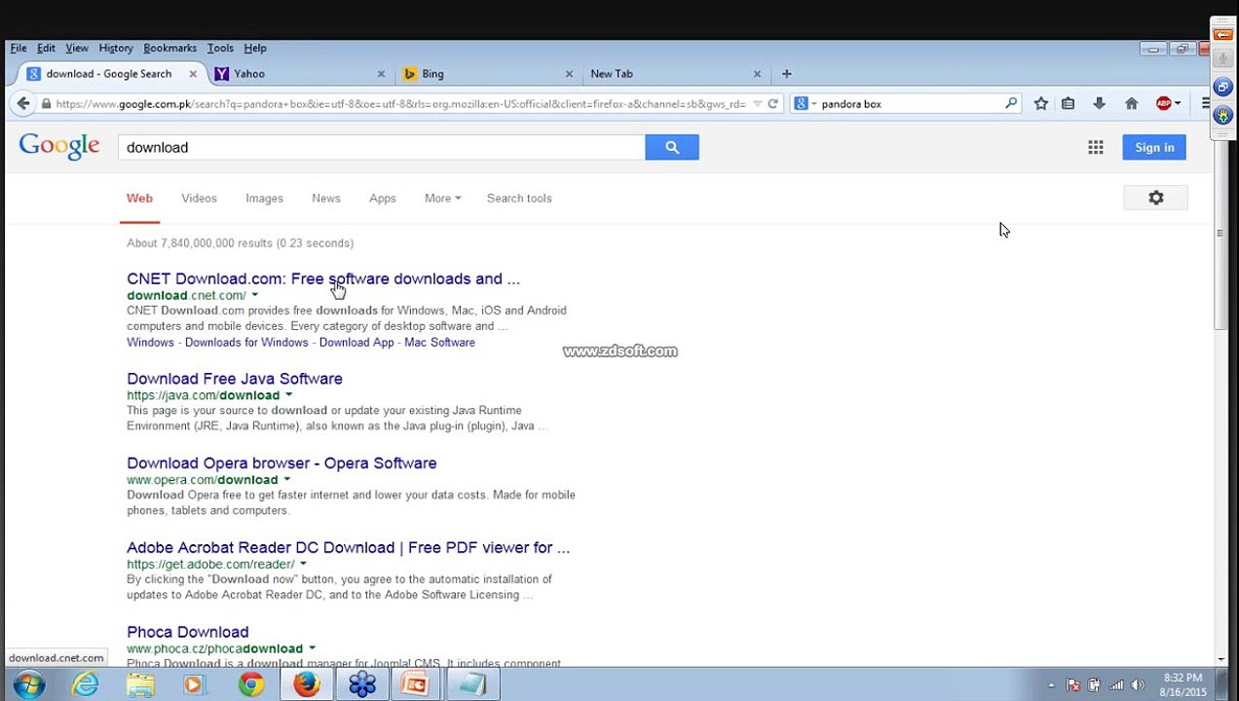Open Adobe Acrobat Reader DC Download result
This screenshot has width=1239, height=701.
pyautogui.click(x=348, y=547)
